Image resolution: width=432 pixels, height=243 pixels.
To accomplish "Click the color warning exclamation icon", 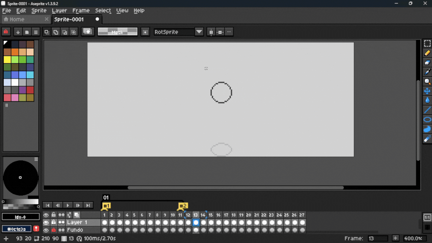I will point(36,228).
